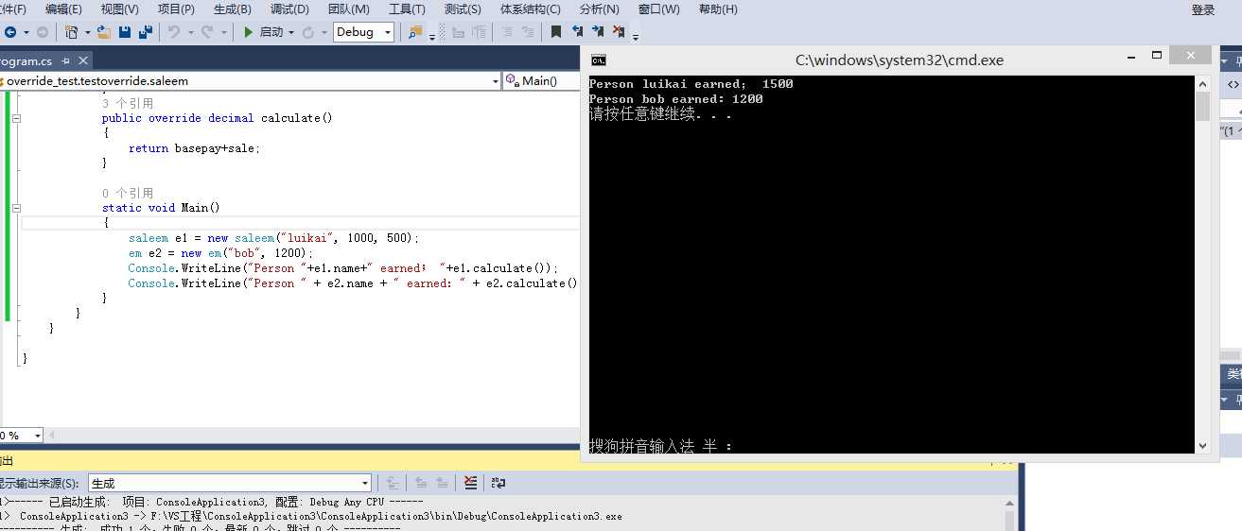
Task: Open the new project dropdown arrow
Action: (87, 32)
